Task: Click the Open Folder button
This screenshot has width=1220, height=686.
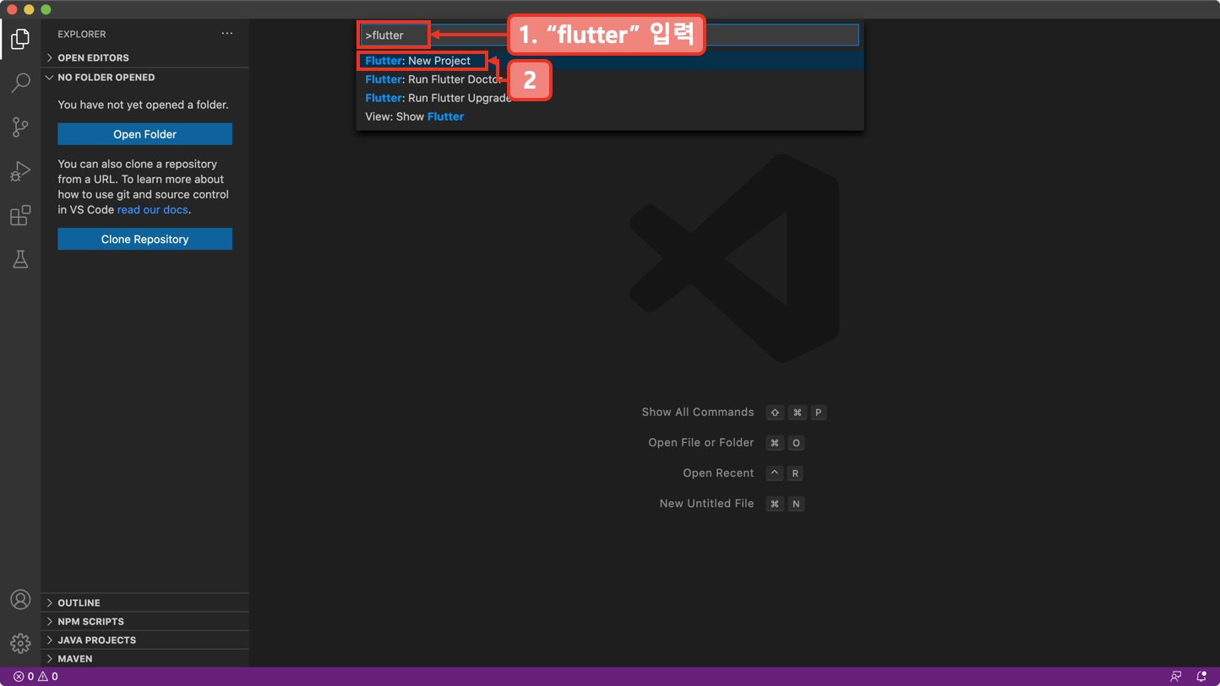Action: (144, 134)
